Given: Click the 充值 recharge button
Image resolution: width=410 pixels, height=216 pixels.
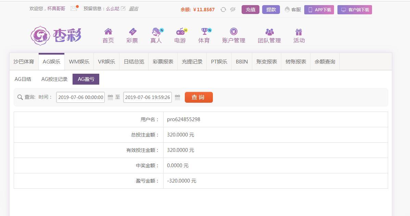Looking at the screenshot, I should click(250, 10).
